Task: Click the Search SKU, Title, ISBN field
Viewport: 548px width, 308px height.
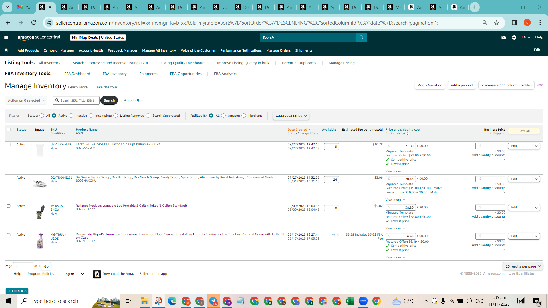Action: pos(76,100)
